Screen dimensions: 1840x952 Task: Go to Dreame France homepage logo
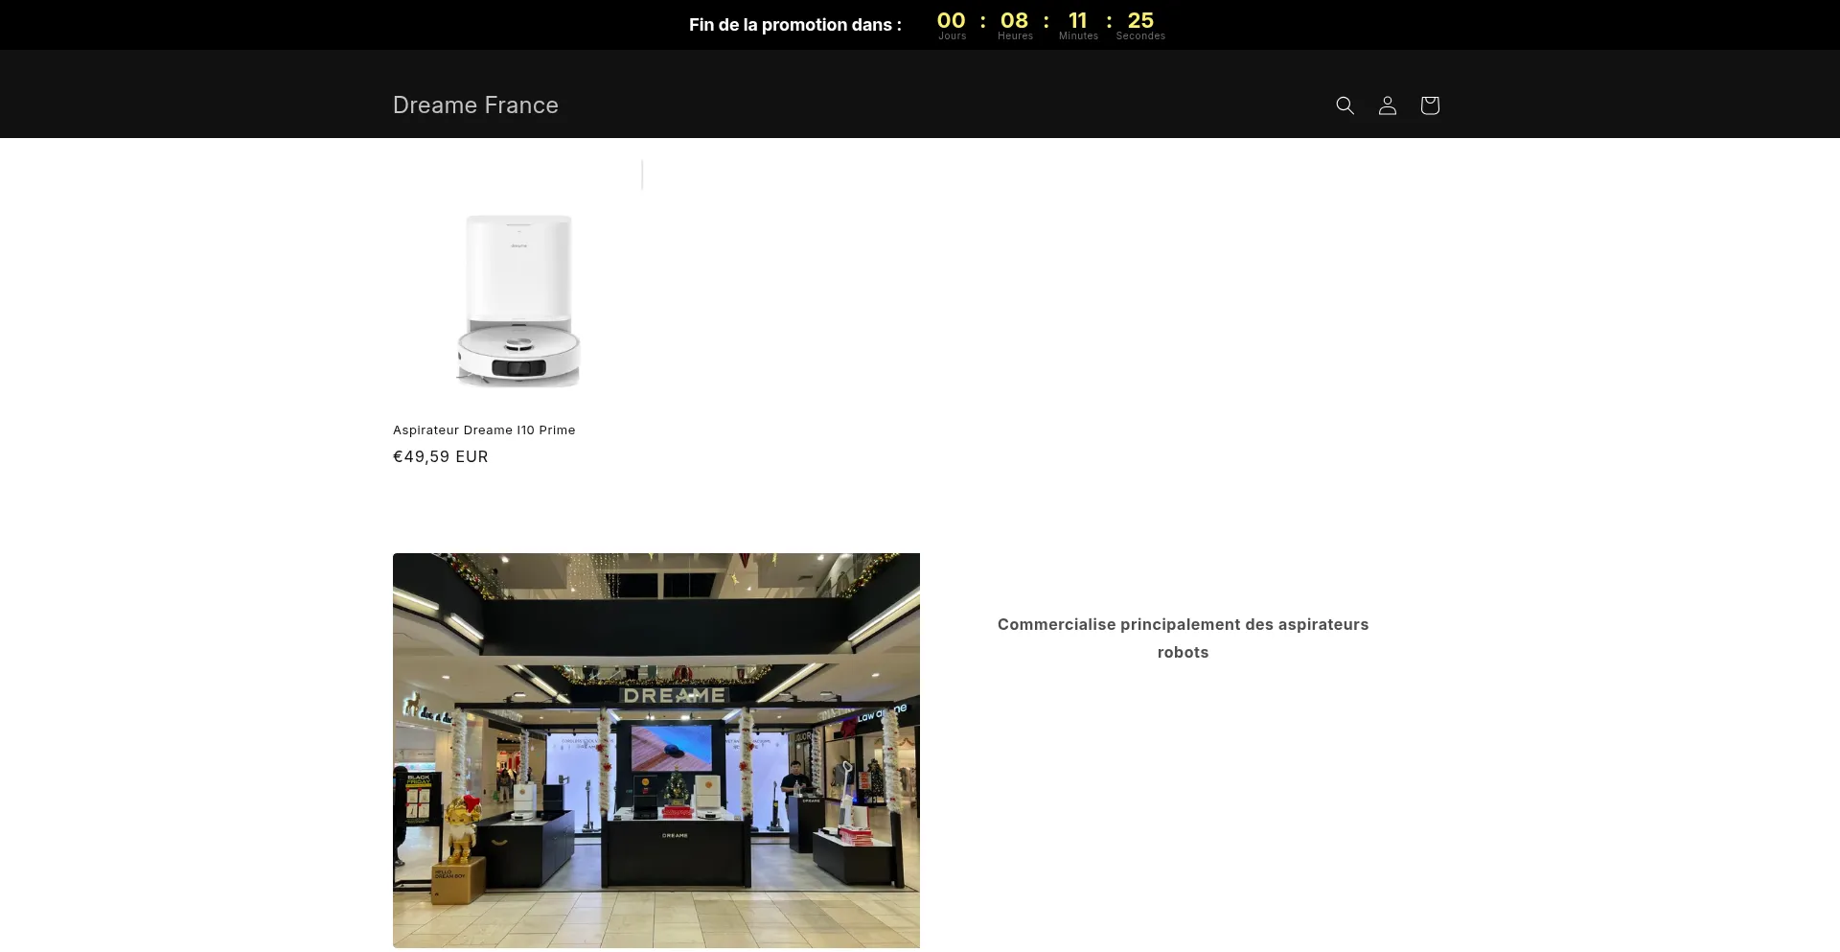(x=475, y=105)
